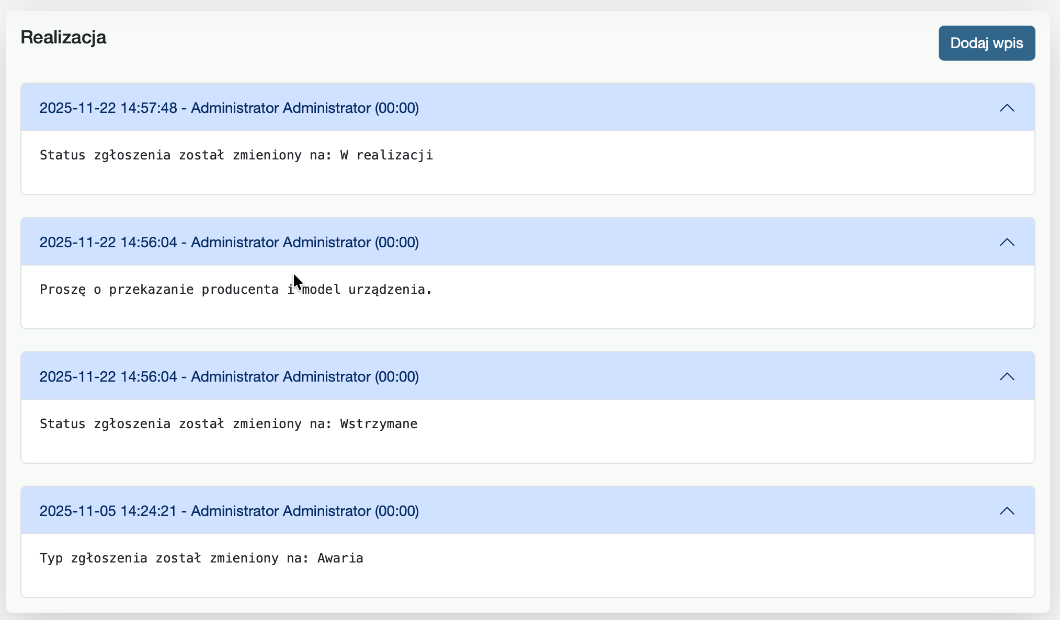Viewport: 1060px width, 620px height.
Task: Collapse chevron of the 'Wstrzymane' status entry
Action: point(1007,377)
